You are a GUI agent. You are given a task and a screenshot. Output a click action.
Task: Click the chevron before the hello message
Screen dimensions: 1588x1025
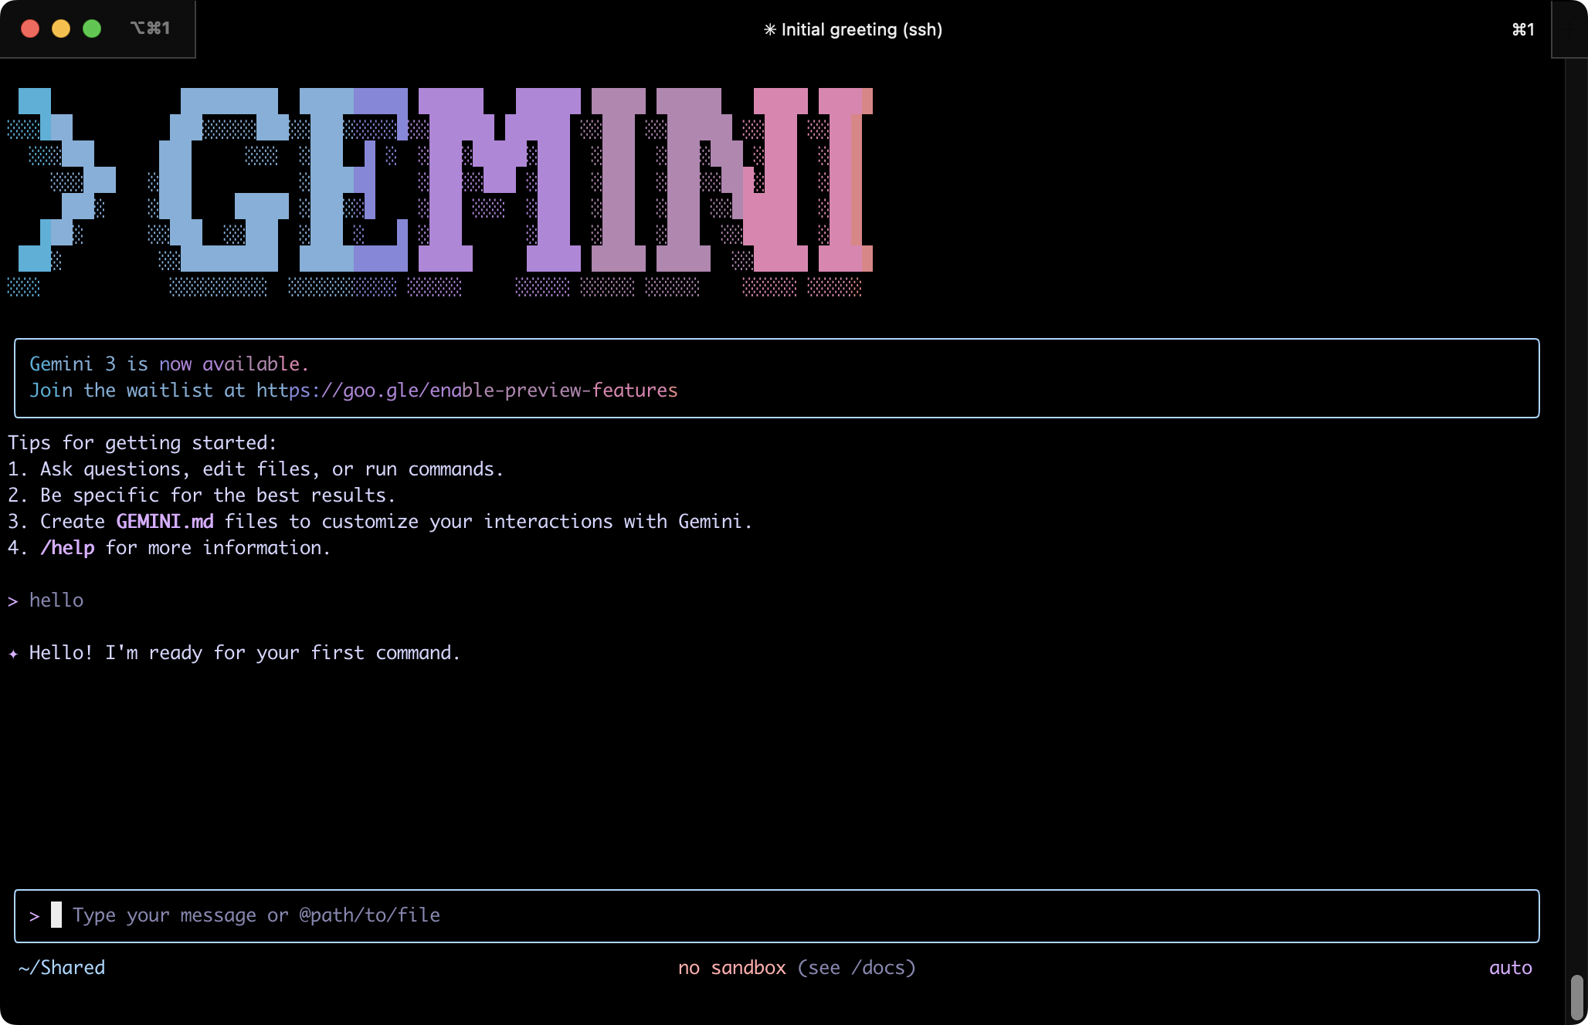13,601
